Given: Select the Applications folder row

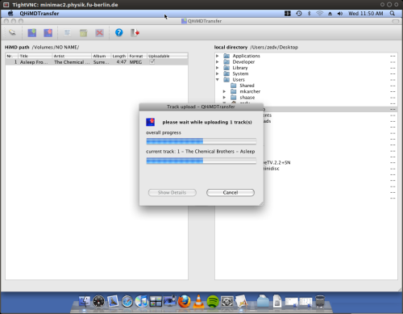Looking at the screenshot, I should [306, 56].
